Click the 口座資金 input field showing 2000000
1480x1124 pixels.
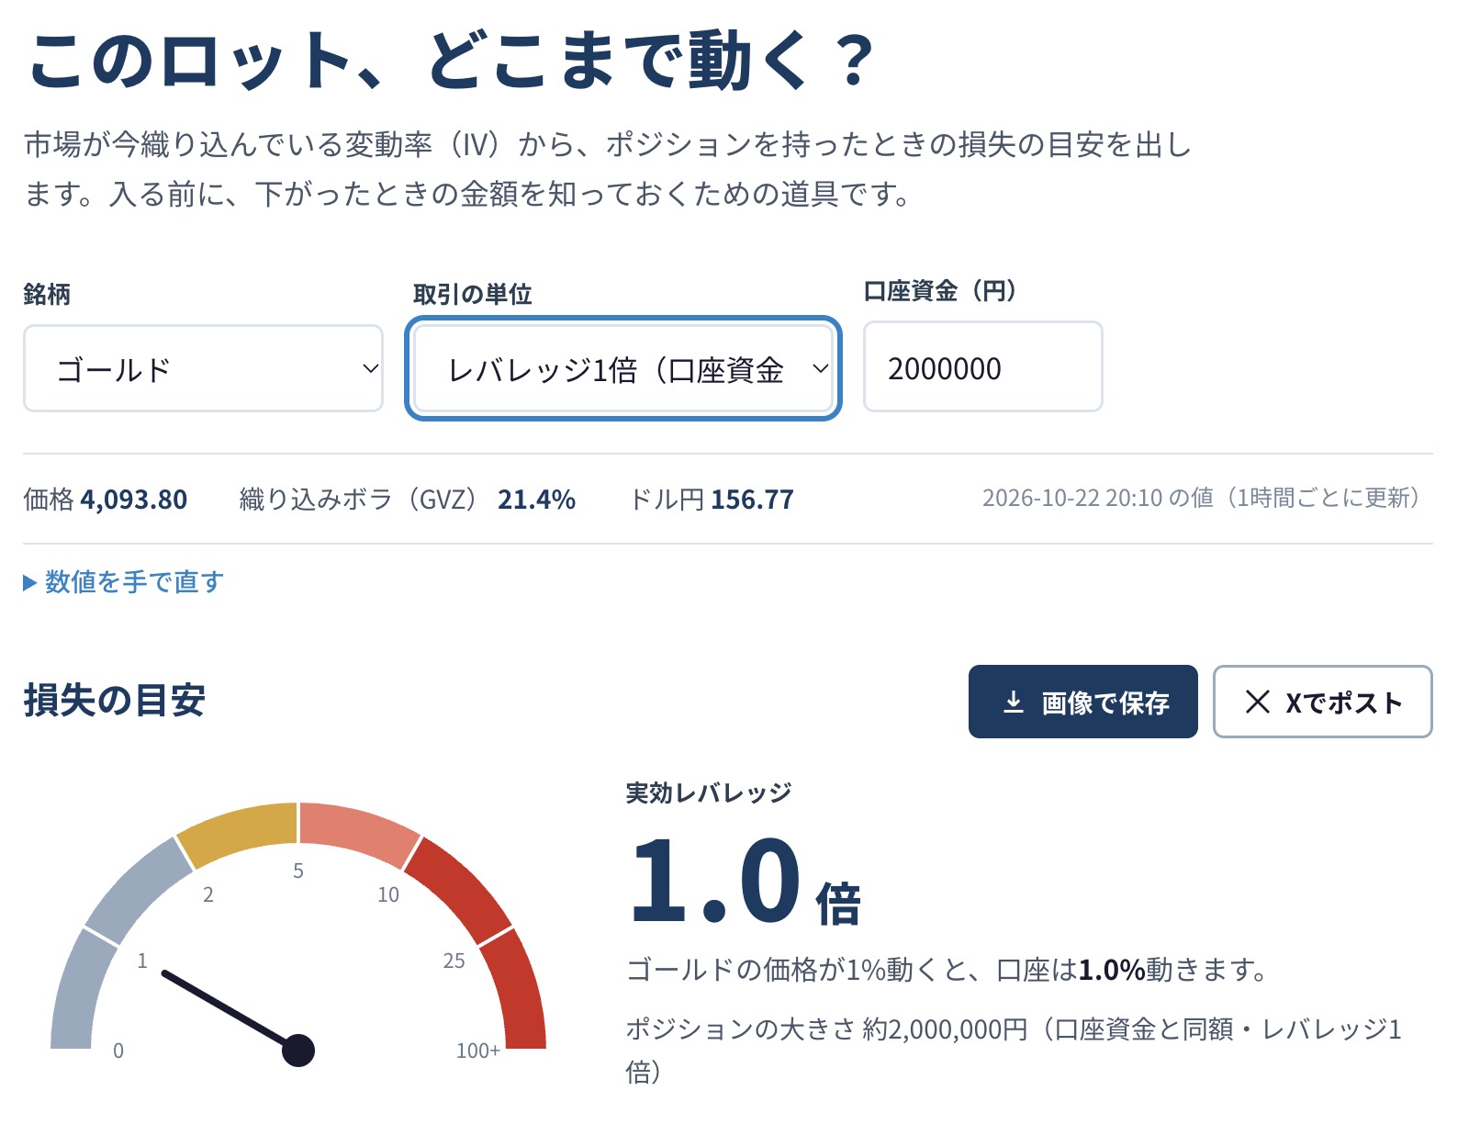coord(983,367)
